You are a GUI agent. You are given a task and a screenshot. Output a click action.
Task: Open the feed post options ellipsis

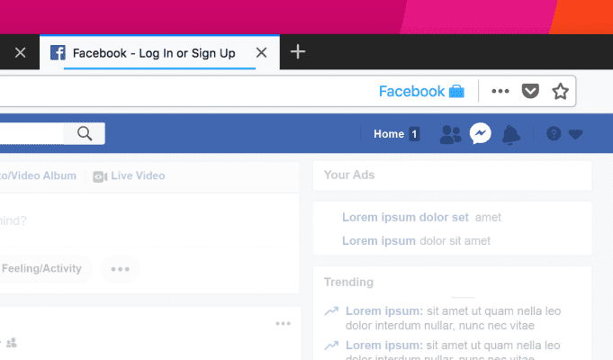(283, 324)
